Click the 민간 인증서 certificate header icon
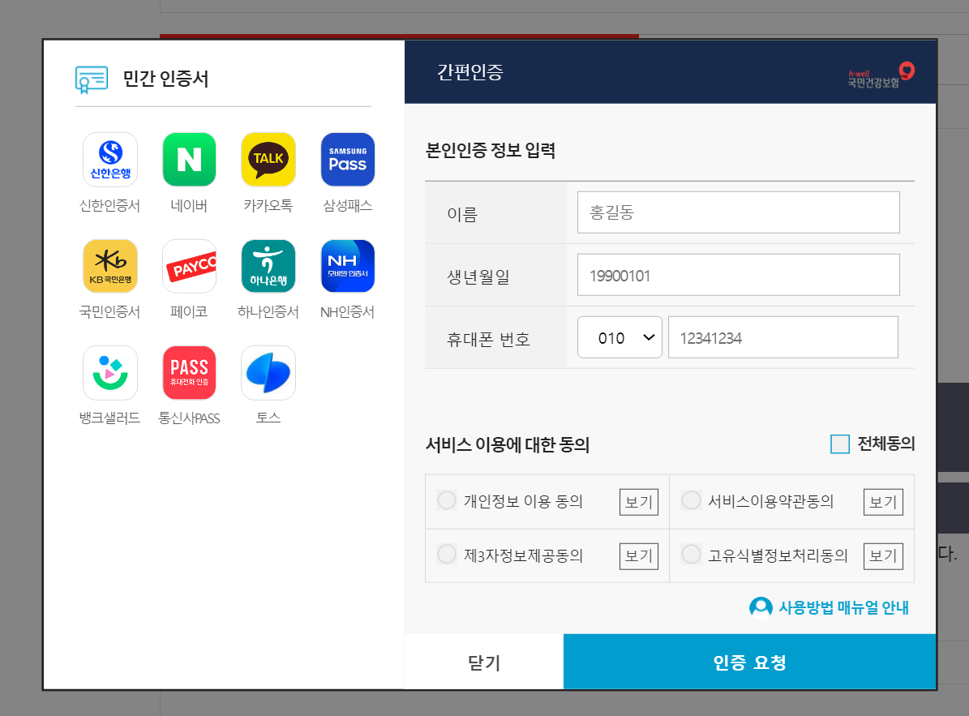The image size is (969, 716). tap(92, 79)
